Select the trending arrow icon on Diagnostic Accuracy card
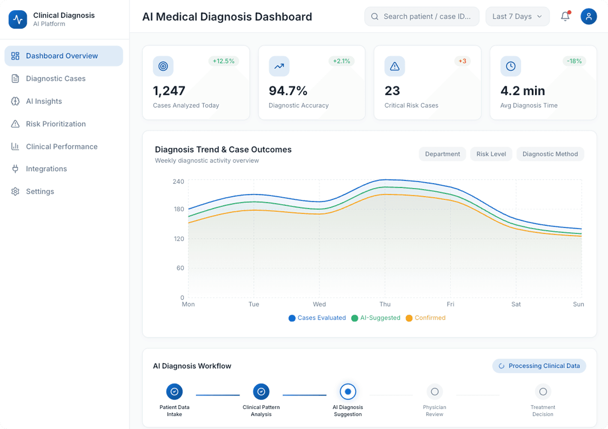The width and height of the screenshot is (608, 429). point(279,66)
